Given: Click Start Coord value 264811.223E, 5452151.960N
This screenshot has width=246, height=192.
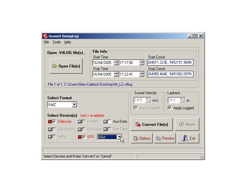Looking at the screenshot, I should coord(170,62).
